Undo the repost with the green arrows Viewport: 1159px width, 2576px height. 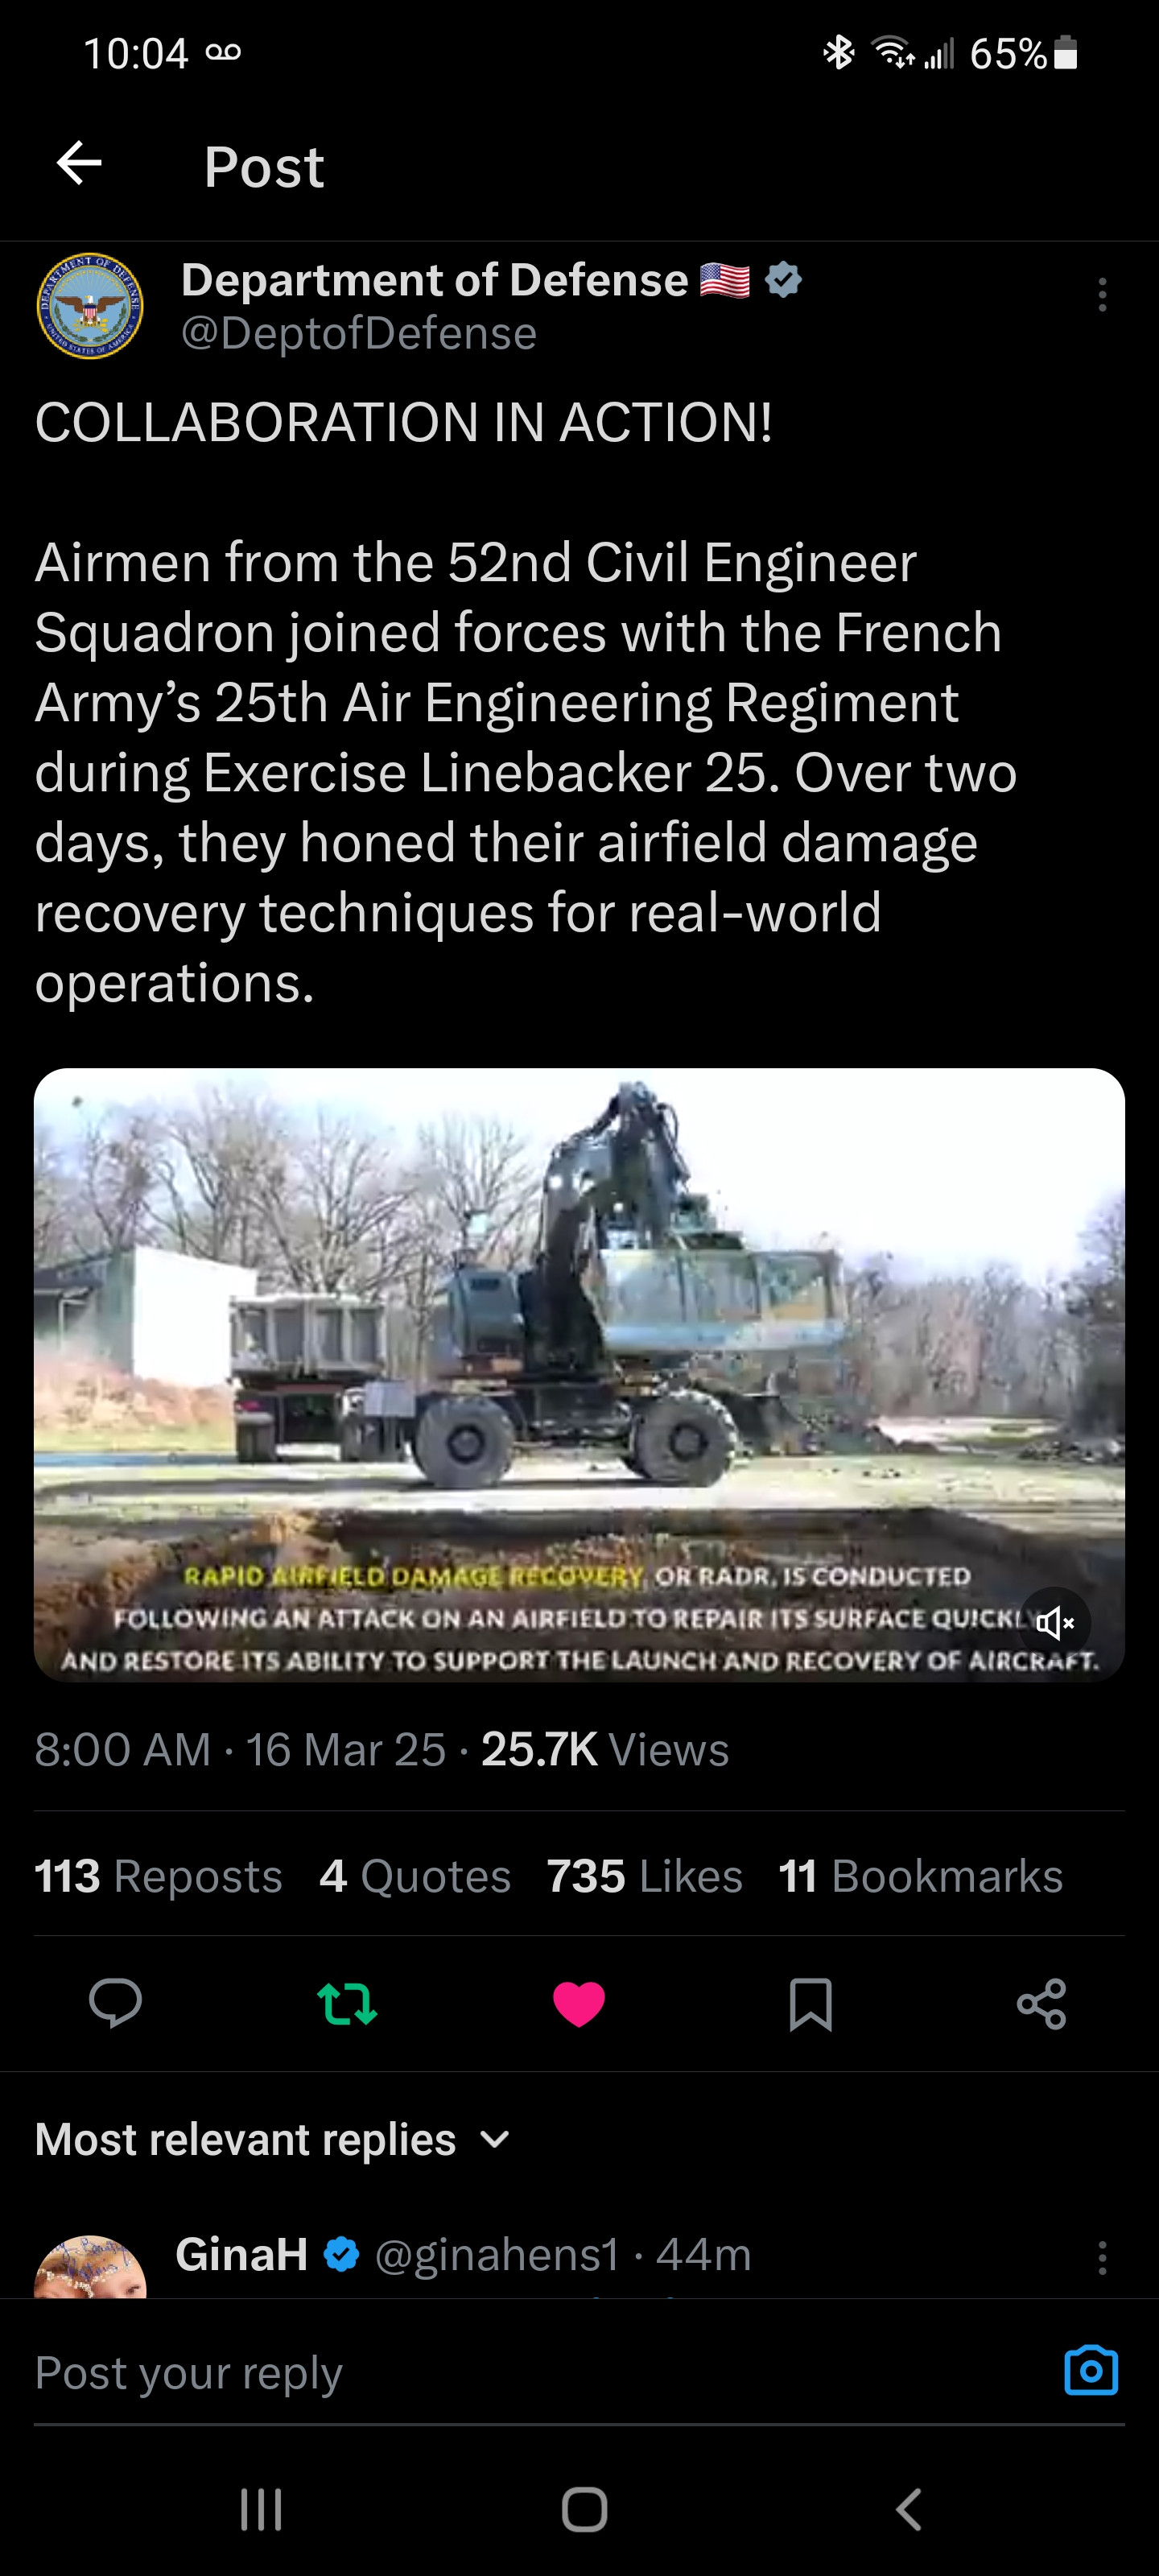(x=347, y=2004)
